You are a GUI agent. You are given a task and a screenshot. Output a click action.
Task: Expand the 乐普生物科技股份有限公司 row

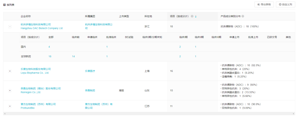[10, 71]
